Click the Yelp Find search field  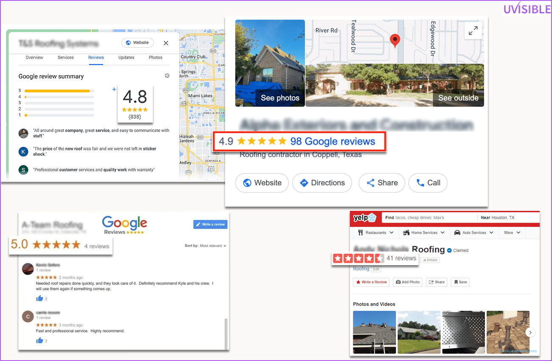click(429, 218)
